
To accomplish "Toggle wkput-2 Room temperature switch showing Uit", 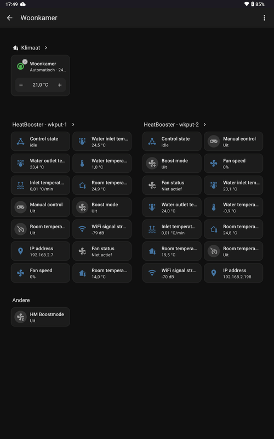I will coord(214,251).
